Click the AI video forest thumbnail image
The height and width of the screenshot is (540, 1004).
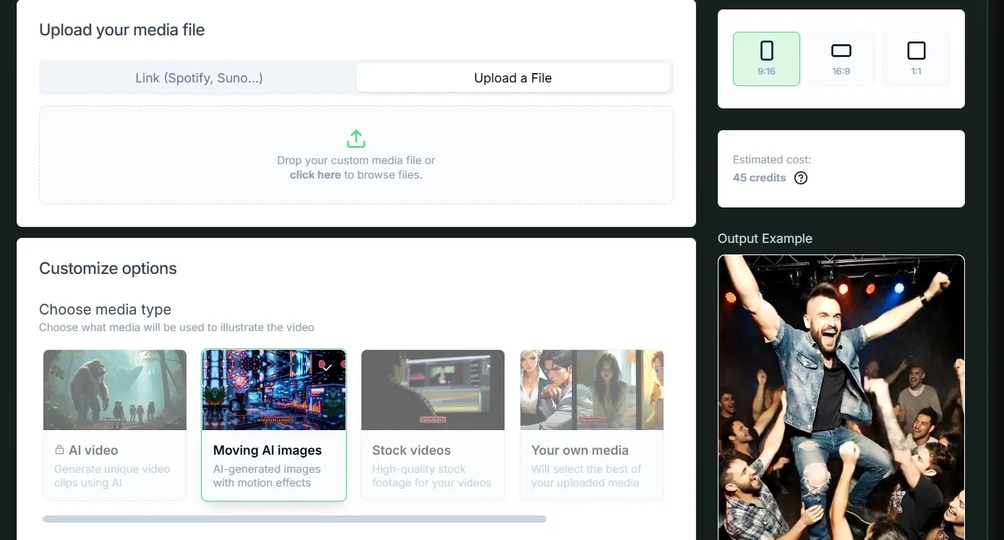click(x=115, y=390)
